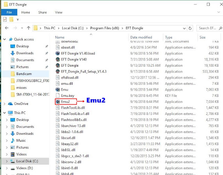Click EFT Dongle breadcrumb in address bar
223x175 pixels.
[x=134, y=28]
